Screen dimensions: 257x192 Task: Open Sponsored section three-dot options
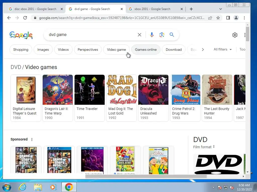(x=32, y=139)
